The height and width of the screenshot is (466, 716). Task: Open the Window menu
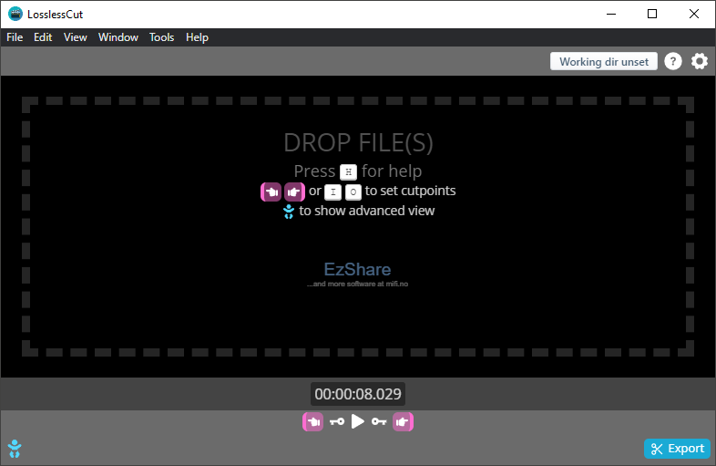pyautogui.click(x=118, y=37)
